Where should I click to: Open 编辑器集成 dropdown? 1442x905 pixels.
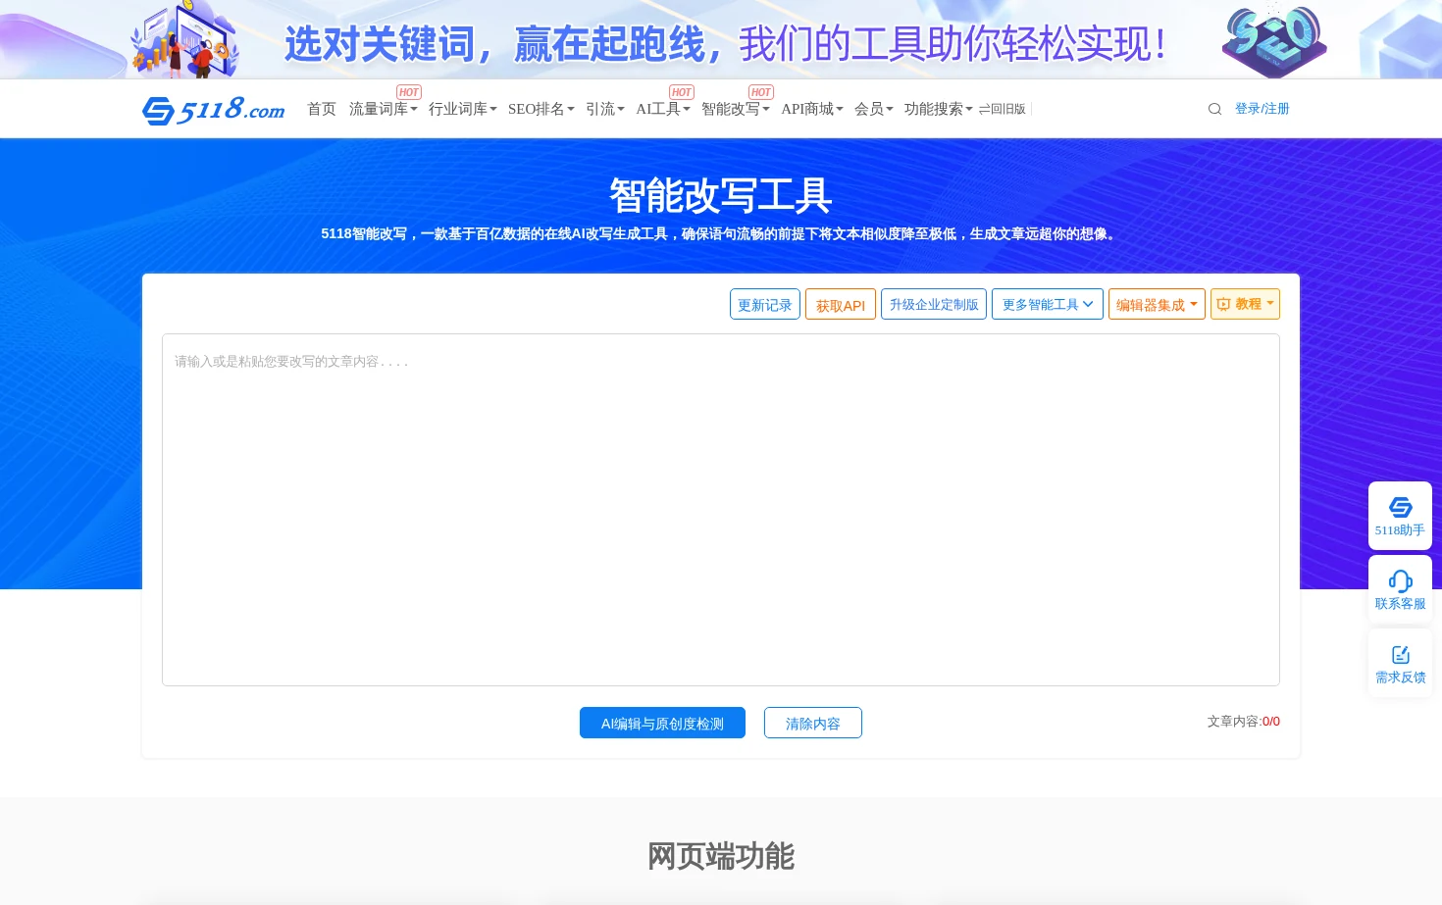[x=1157, y=304]
